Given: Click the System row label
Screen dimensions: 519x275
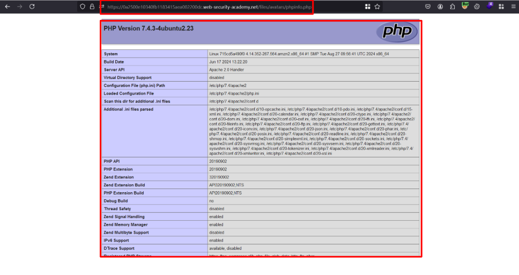Looking at the screenshot, I should [110, 54].
